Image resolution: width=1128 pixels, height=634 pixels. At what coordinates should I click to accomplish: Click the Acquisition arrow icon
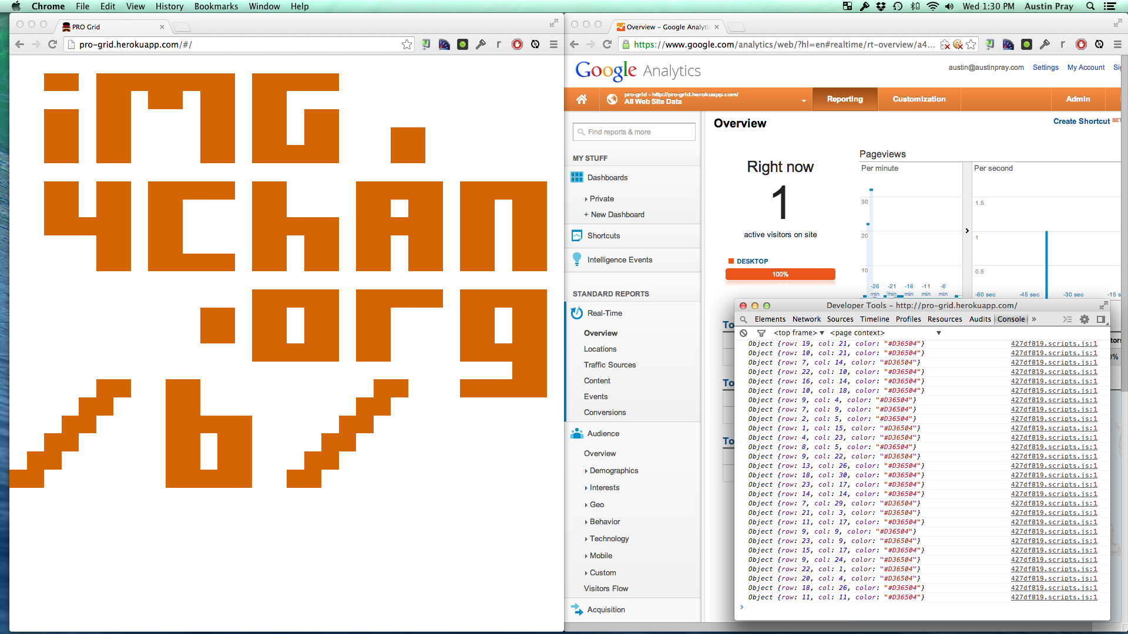tap(577, 609)
